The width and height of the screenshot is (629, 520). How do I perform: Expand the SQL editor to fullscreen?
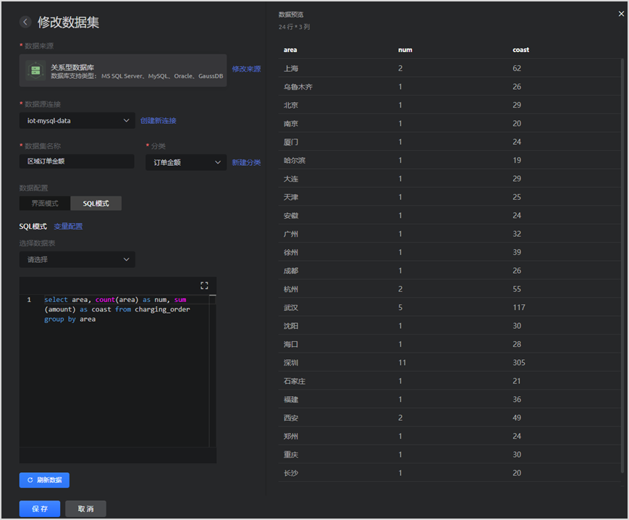pos(204,285)
